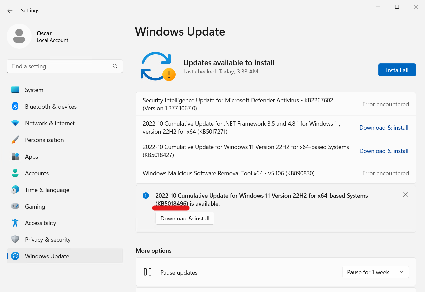Pause updates for one week
Viewport: 425px width, 292px height.
(368, 272)
